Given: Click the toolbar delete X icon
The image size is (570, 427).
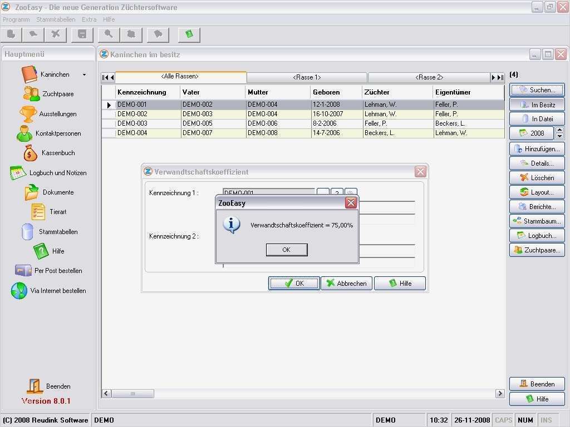Looking at the screenshot, I should click(x=56, y=35).
